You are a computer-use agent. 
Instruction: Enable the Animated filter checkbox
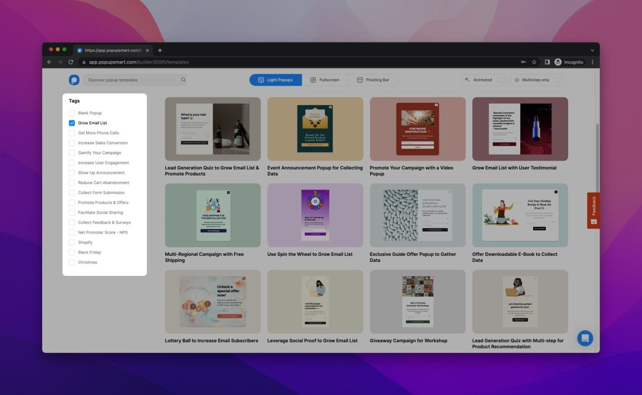pyautogui.click(x=501, y=80)
